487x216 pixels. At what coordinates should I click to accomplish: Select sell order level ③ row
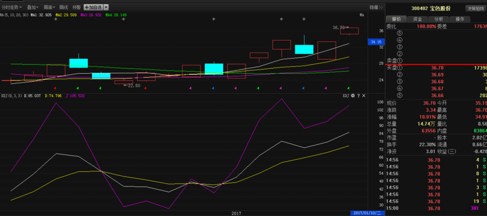[x=436, y=47]
